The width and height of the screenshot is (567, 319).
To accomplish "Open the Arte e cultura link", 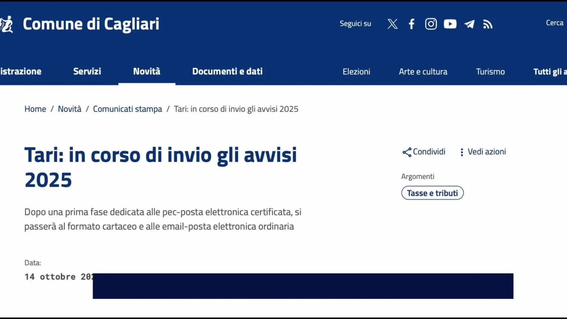I will [x=423, y=72].
